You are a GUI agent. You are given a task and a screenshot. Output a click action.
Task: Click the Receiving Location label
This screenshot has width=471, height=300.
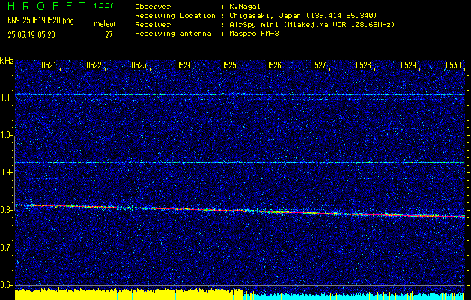tap(175, 15)
